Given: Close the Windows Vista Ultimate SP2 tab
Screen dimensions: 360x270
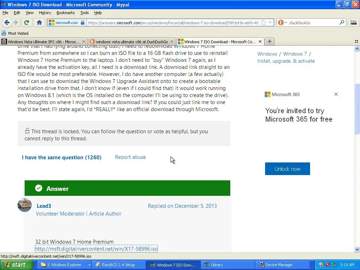Looking at the screenshot, I should tap(84, 41).
